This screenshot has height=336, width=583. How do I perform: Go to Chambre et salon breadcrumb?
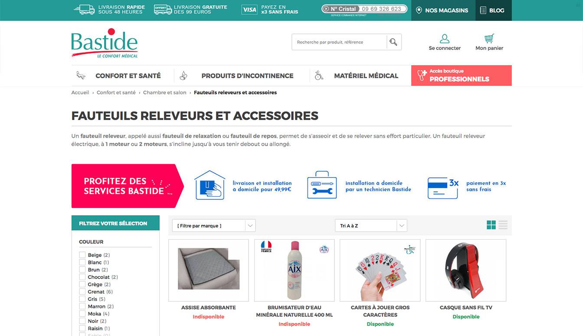point(165,92)
